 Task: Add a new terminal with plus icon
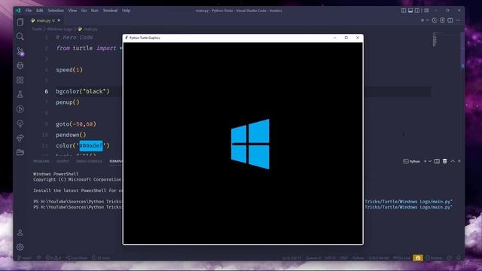[x=425, y=161]
